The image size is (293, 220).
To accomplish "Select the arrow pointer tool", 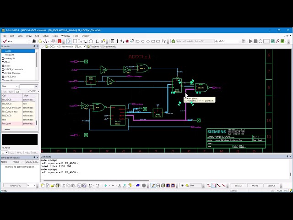I will pyautogui.click(x=69, y=41).
